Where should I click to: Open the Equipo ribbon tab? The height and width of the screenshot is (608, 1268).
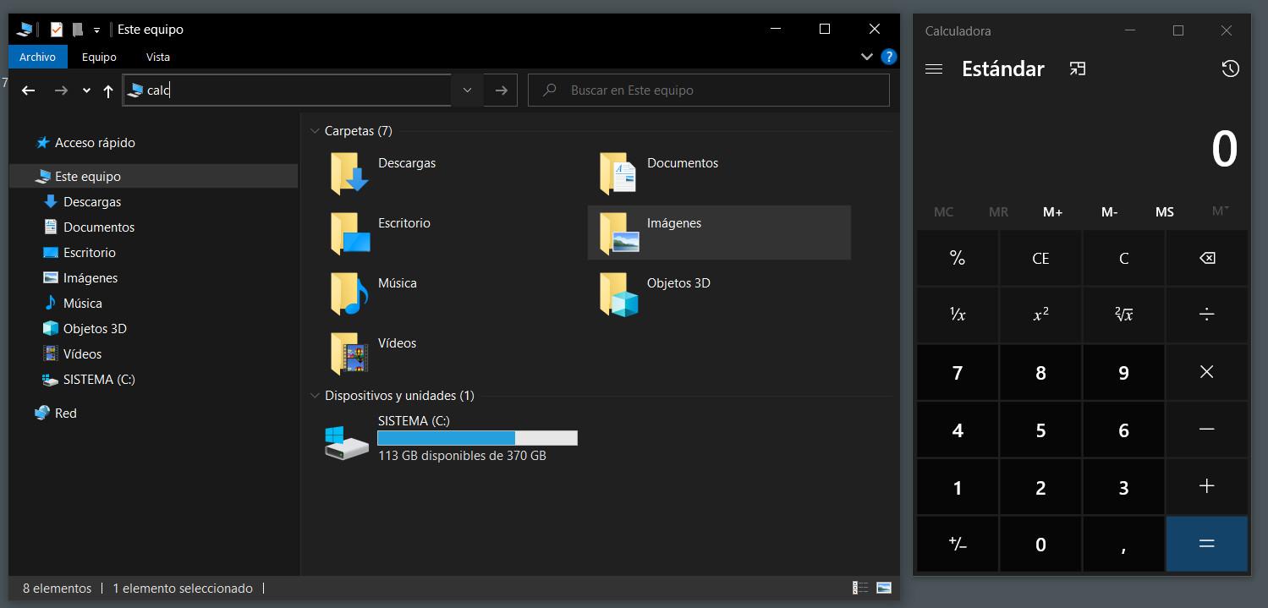99,57
